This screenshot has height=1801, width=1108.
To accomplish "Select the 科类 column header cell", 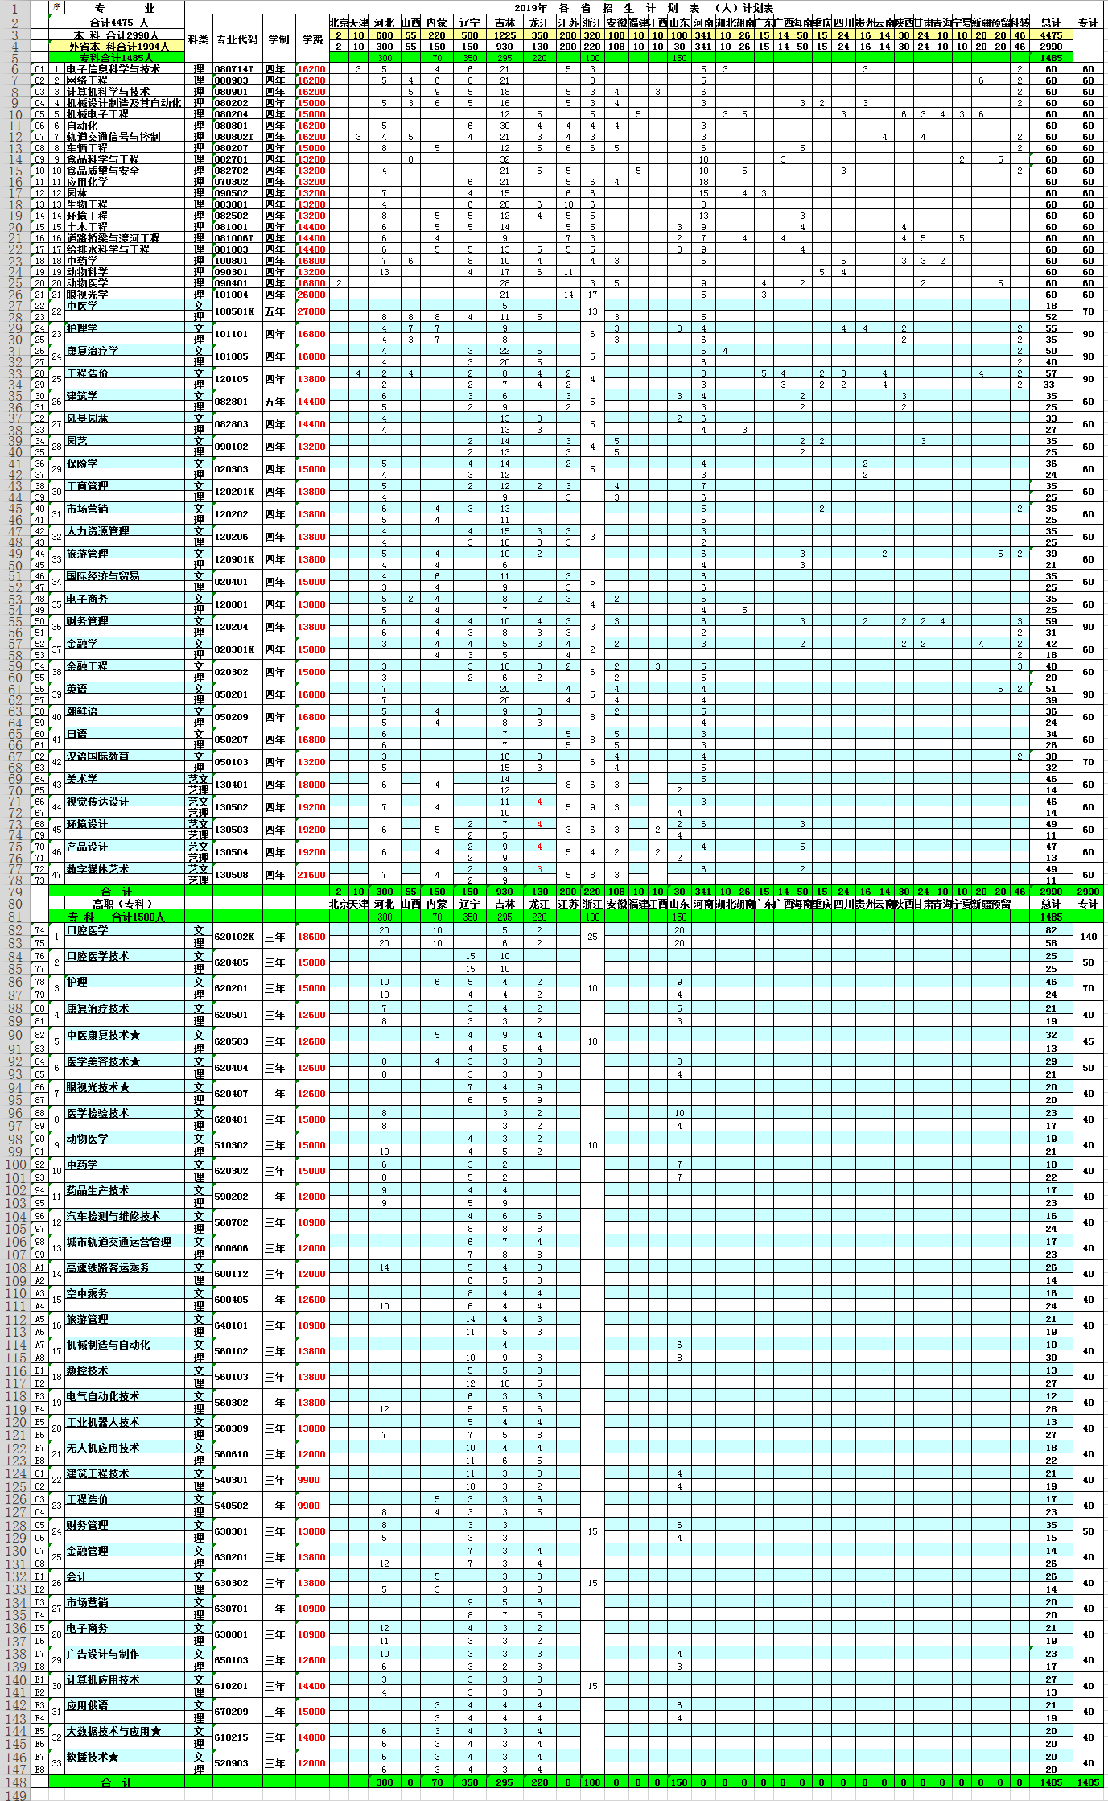I will point(199,39).
